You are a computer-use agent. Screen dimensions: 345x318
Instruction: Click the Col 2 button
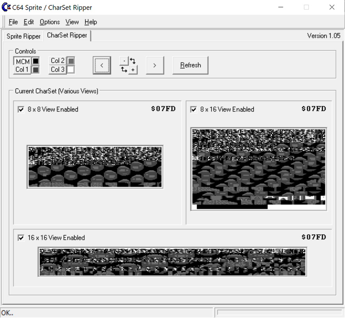coord(57,61)
